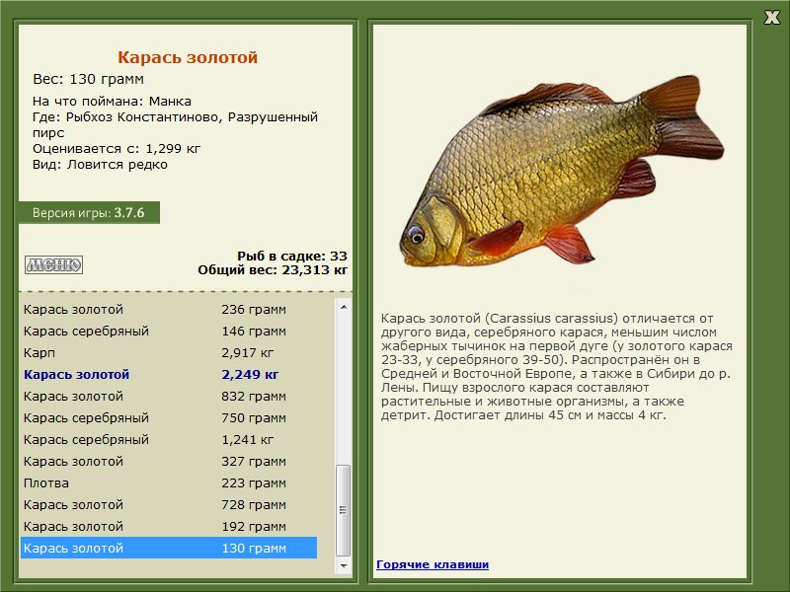Click the Версия игры 3.7.6 label

[x=88, y=213]
